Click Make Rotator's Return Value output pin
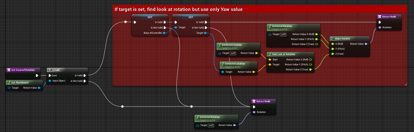 [366, 44]
